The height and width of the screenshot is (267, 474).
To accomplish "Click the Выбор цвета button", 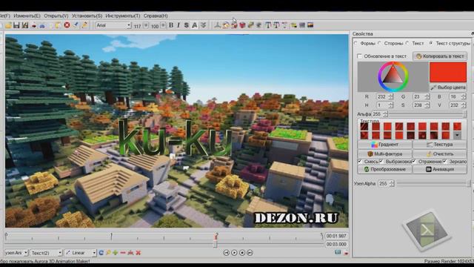I will click(448, 88).
